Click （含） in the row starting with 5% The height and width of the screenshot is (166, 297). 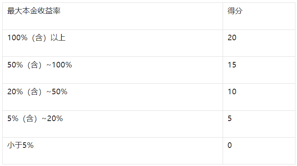click(30, 118)
